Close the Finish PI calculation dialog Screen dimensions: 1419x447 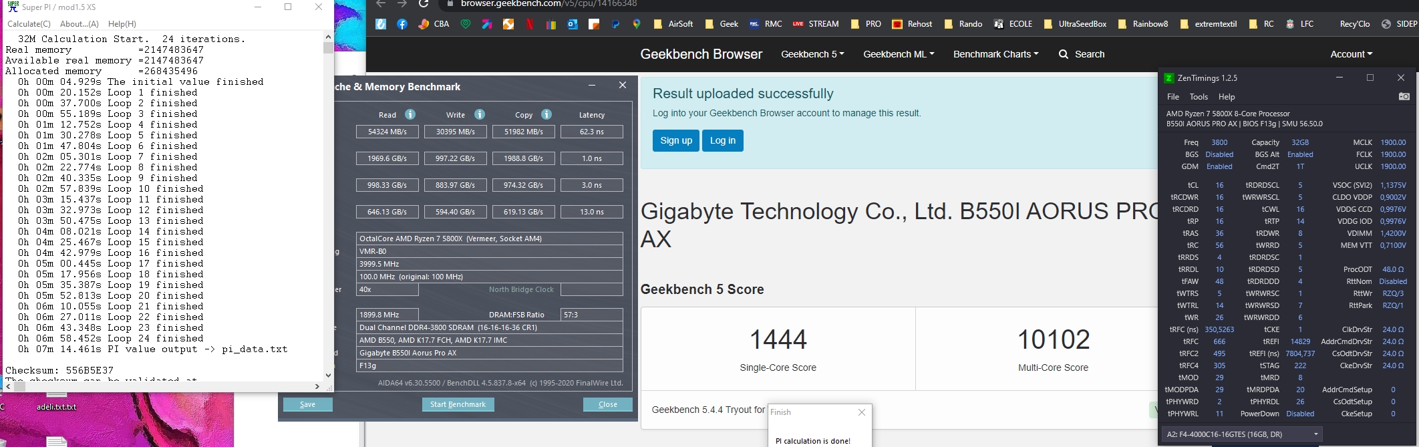click(x=862, y=412)
